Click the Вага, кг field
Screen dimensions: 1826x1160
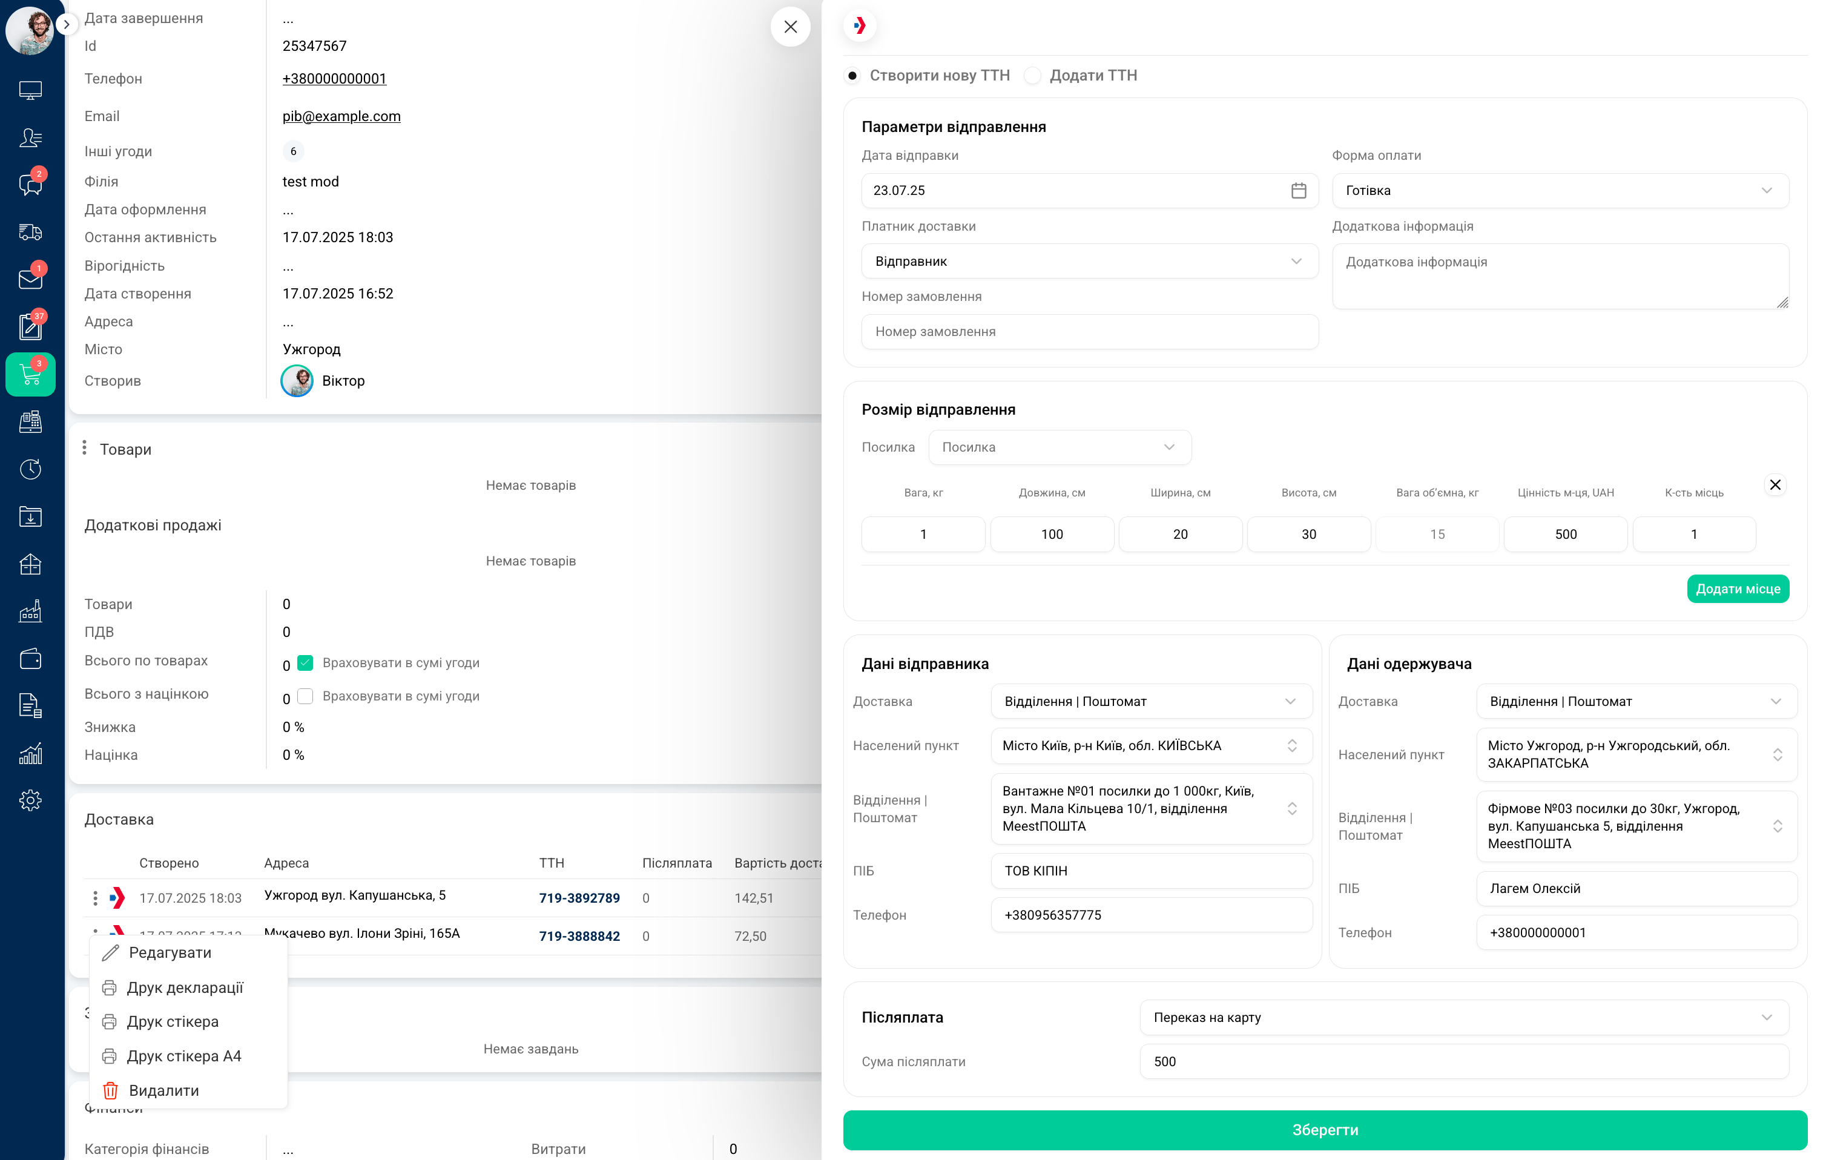pos(923,535)
